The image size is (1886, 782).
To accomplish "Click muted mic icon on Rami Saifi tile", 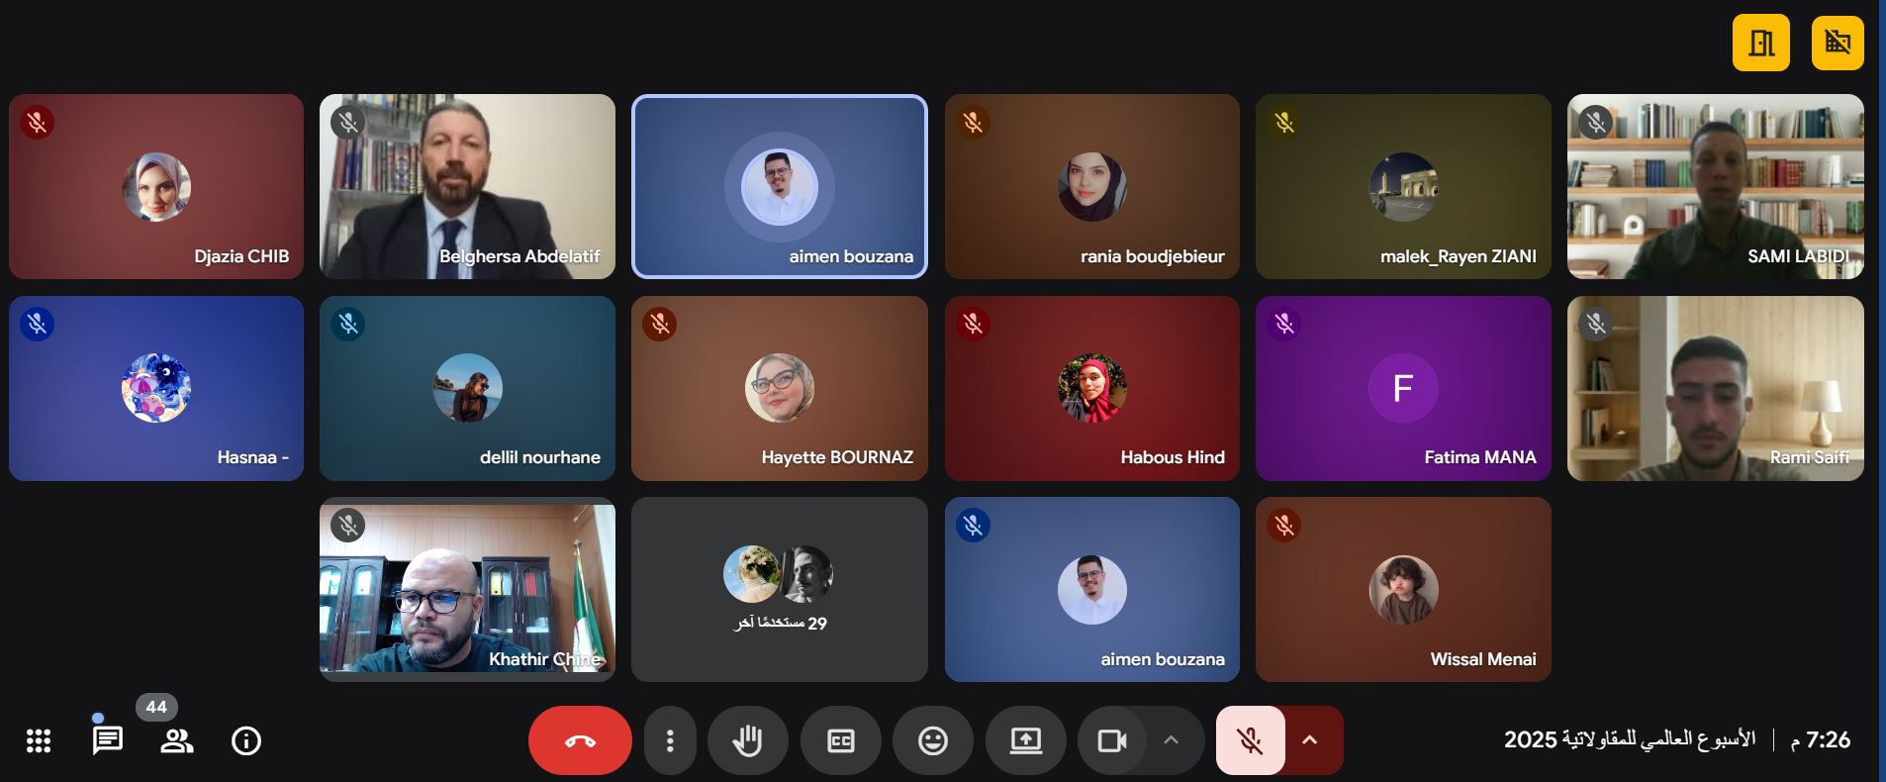I will click(1596, 324).
